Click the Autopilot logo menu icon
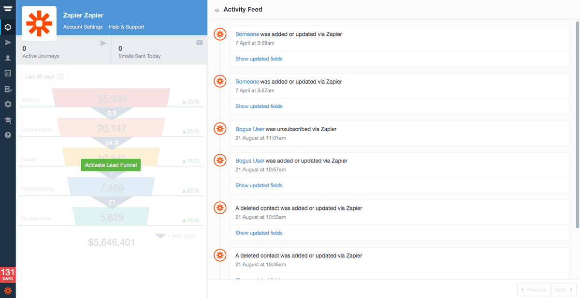Viewport: 580px width, 298px height. pyautogui.click(x=8, y=9)
